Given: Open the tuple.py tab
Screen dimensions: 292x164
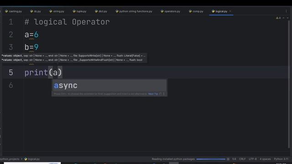Looking at the screenshot, I should pos(79,11).
